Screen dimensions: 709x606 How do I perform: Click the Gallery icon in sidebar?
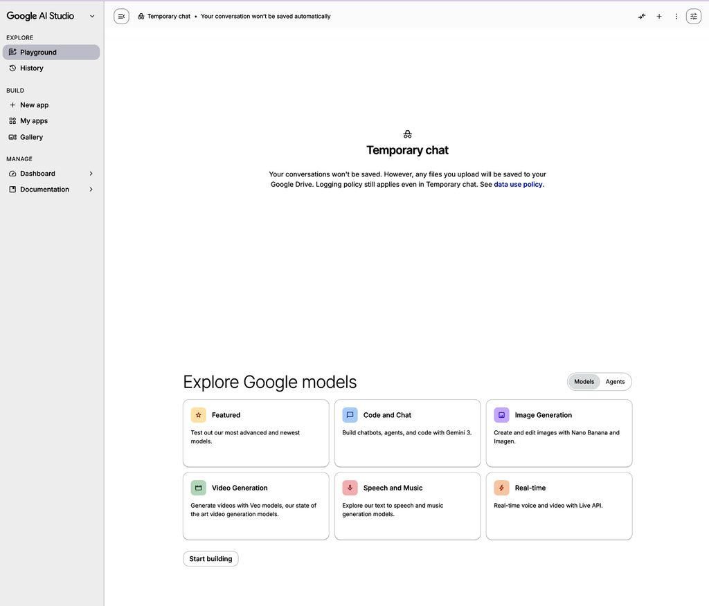(x=12, y=137)
